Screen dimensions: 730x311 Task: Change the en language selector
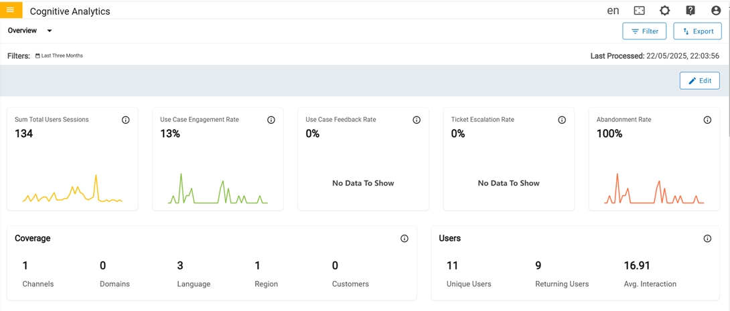(613, 11)
